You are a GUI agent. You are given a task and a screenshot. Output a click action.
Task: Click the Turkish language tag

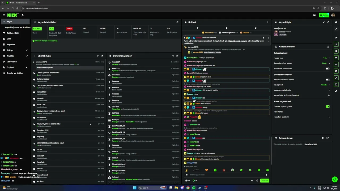pos(283,35)
